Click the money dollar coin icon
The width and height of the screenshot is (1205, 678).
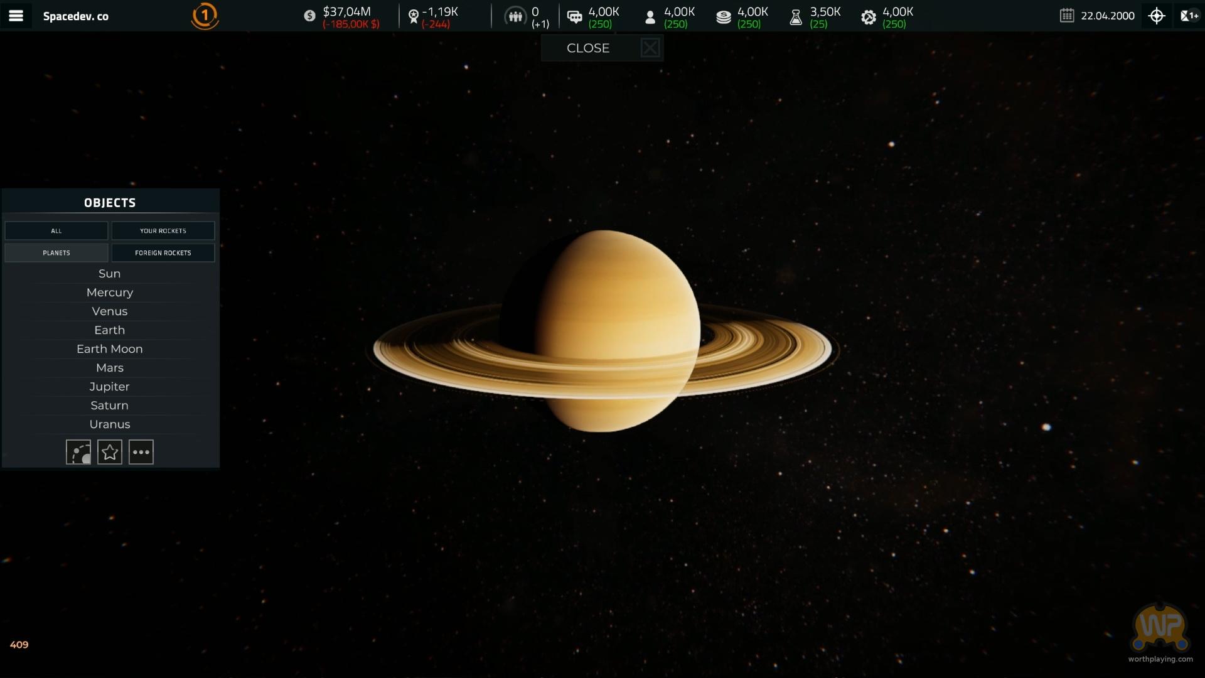click(309, 16)
